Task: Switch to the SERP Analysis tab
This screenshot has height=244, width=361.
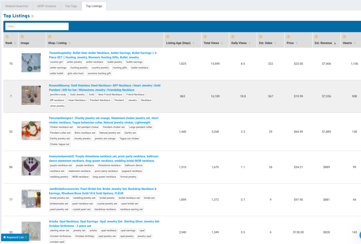Action: click(x=46, y=6)
